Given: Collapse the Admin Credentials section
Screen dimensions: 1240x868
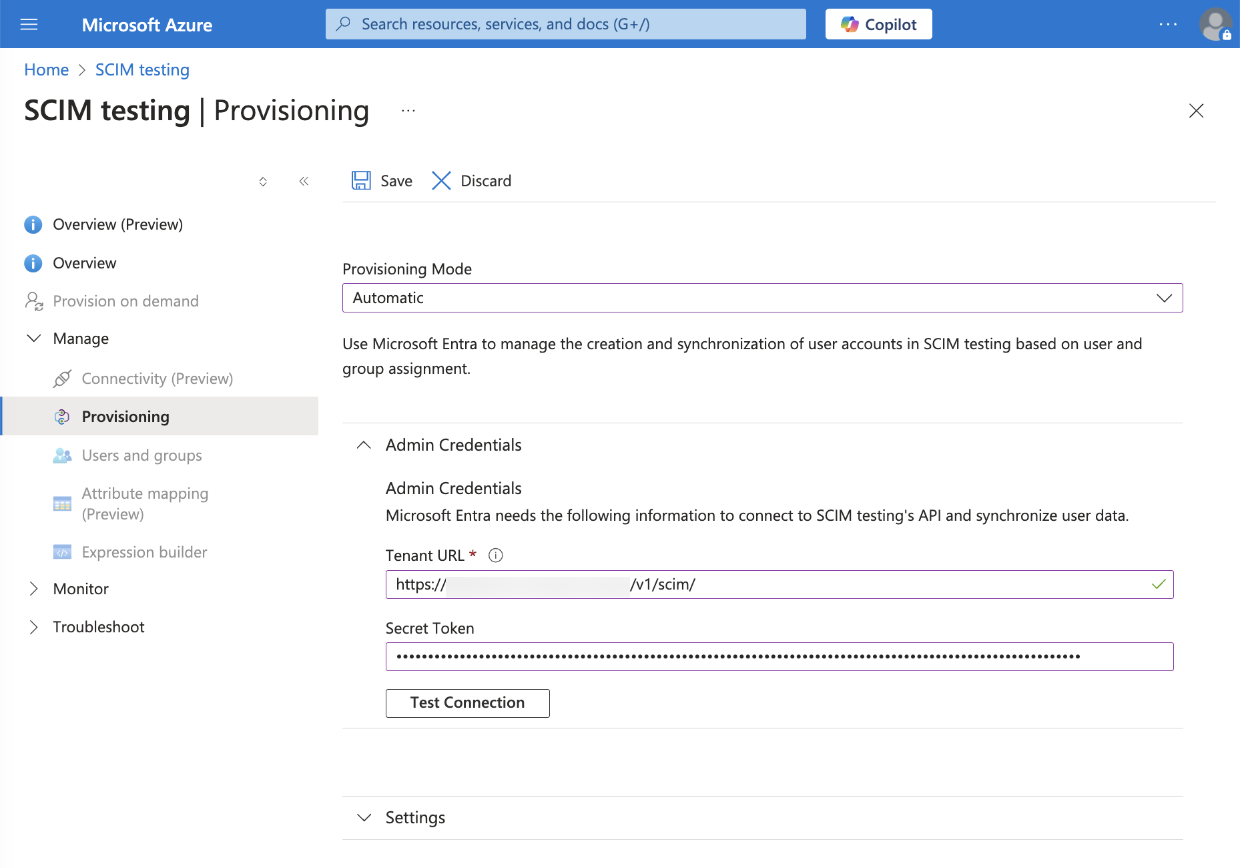Looking at the screenshot, I should pyautogui.click(x=364, y=445).
